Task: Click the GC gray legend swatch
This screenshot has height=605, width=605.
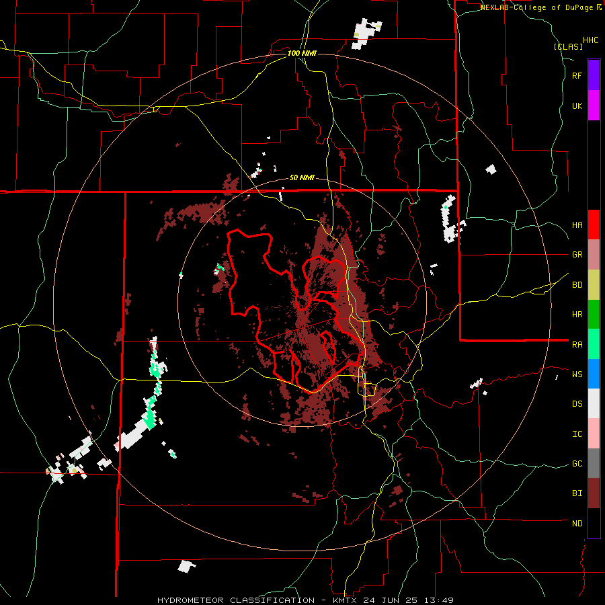Action: pos(594,463)
